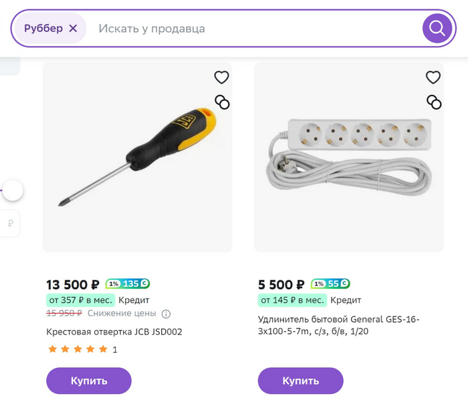Screen dimensions: 468x402
Task: Click the ruble price field icon
Action: pyautogui.click(x=11, y=224)
